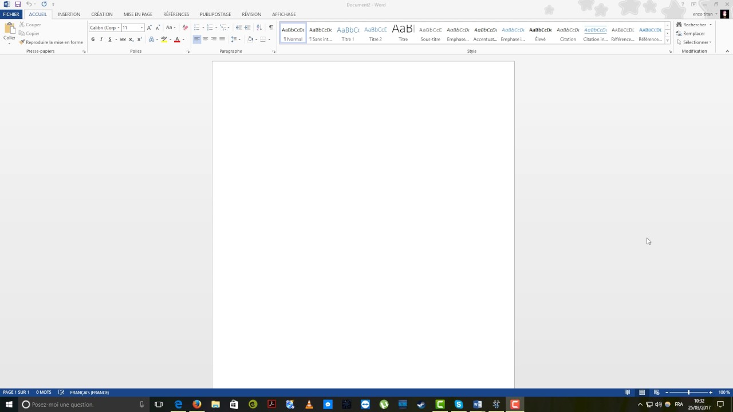Click the Remplacer command
733x412 pixels.
pos(693,33)
